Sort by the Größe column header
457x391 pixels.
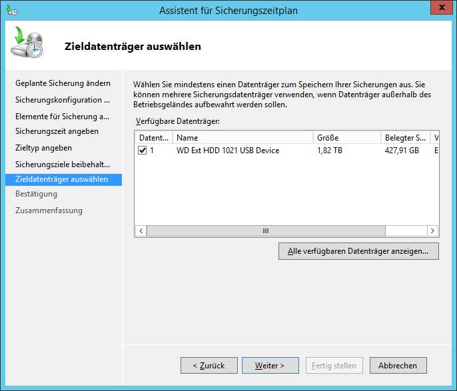click(347, 137)
